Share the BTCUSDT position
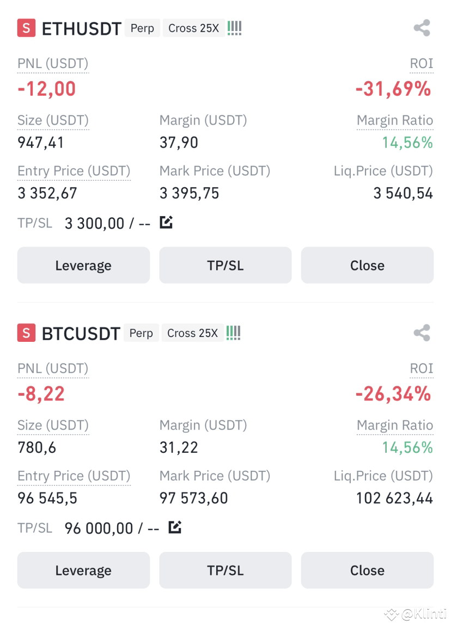The image size is (451, 626). pyautogui.click(x=422, y=333)
